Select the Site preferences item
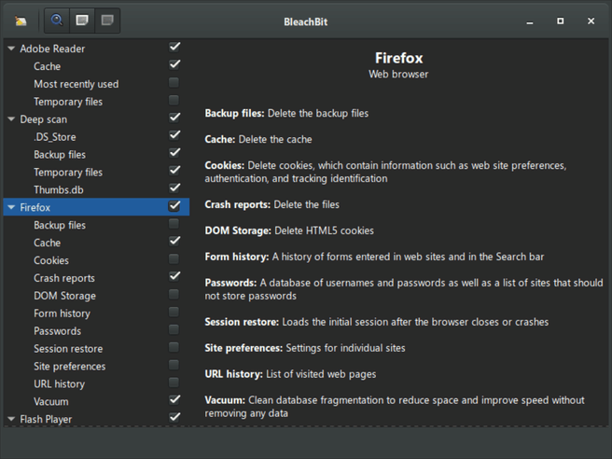Screen dimensions: 612x459 [96, 366]
